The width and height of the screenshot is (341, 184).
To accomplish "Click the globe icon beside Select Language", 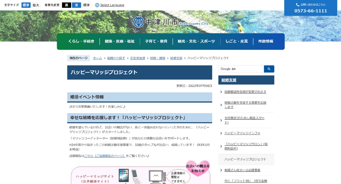I will coord(97,5).
